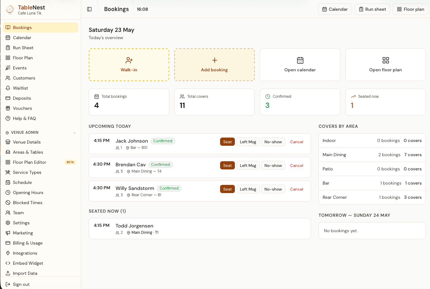Mark Left Msg for Willy Sandstorm
Image resolution: width=430 pixels, height=289 pixels.
point(248,189)
